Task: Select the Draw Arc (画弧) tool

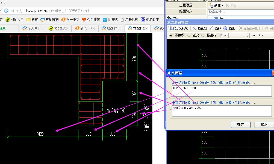Action: coord(215,28)
